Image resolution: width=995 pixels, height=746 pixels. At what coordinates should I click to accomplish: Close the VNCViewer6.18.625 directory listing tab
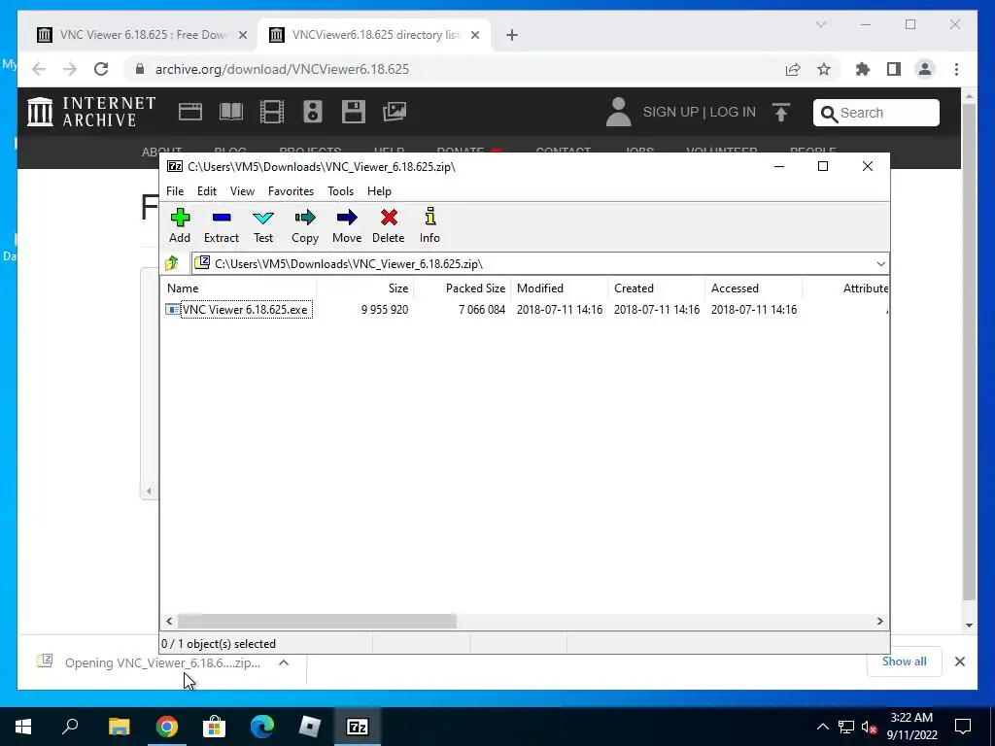click(x=474, y=35)
